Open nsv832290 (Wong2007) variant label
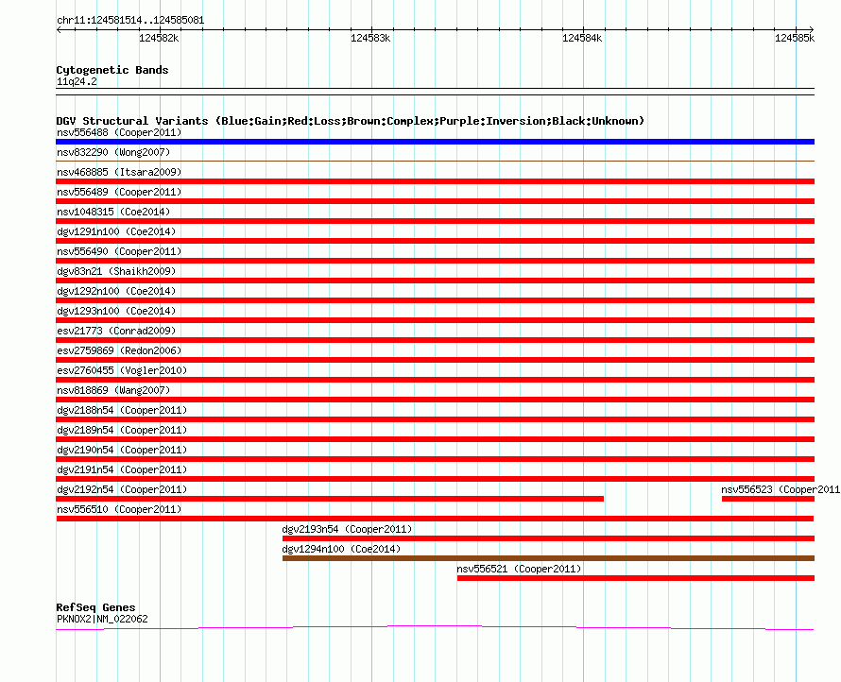841x682 pixels. click(113, 152)
